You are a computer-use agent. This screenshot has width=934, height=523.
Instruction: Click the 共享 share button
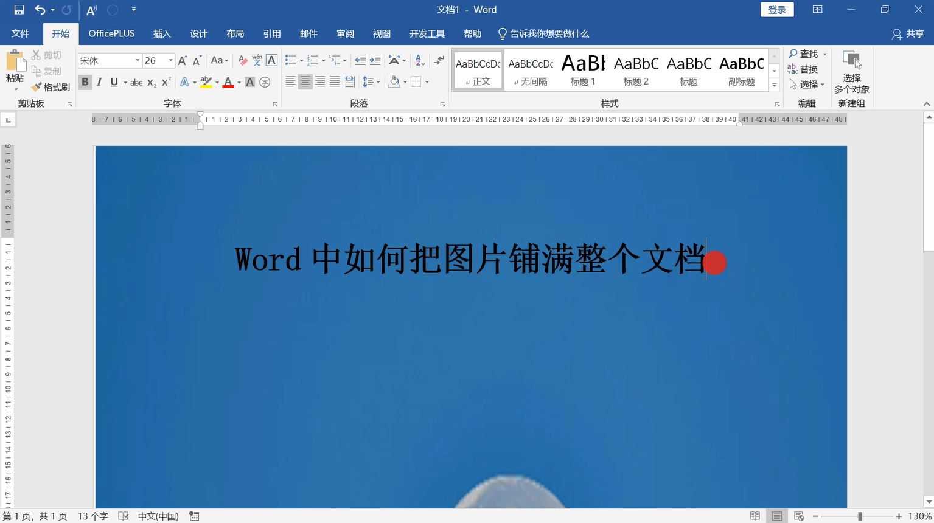[908, 34]
